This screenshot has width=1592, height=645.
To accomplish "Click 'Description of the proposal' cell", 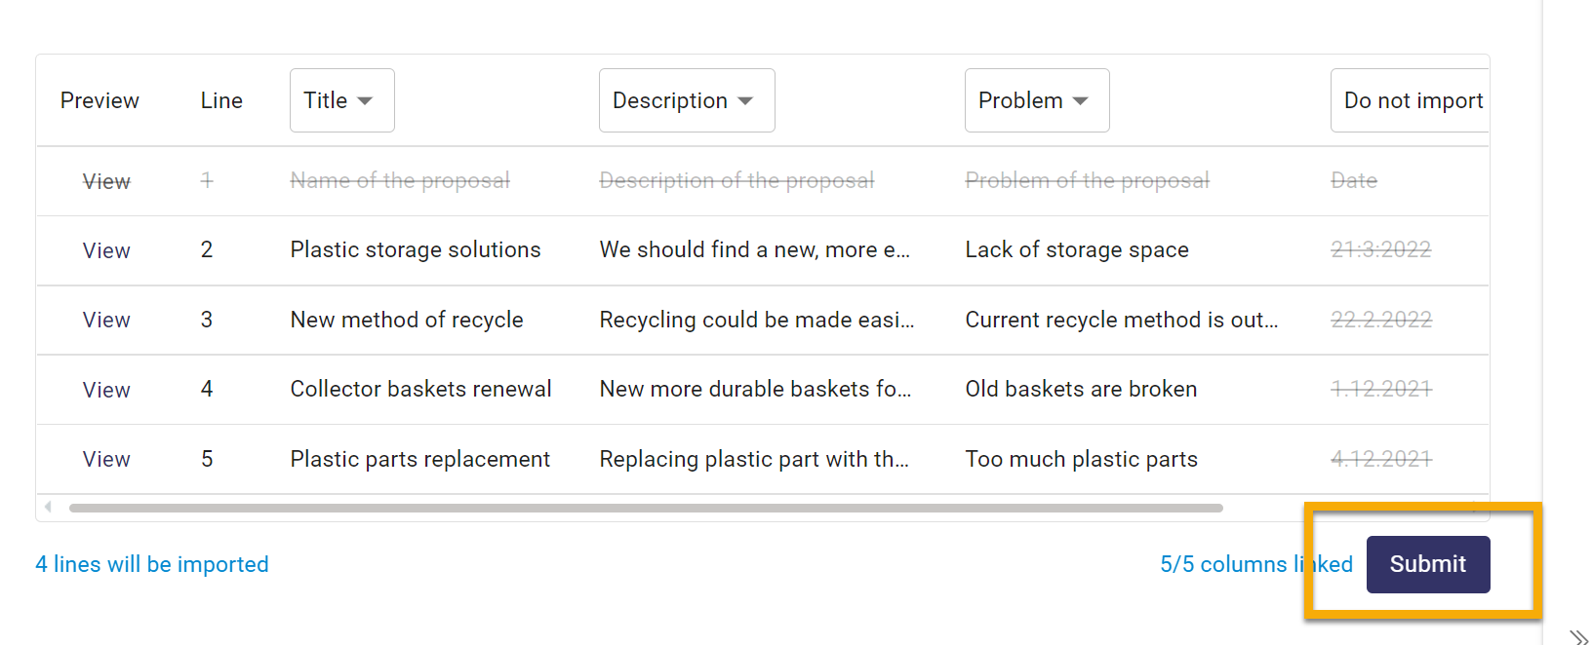I will pos(736,180).
